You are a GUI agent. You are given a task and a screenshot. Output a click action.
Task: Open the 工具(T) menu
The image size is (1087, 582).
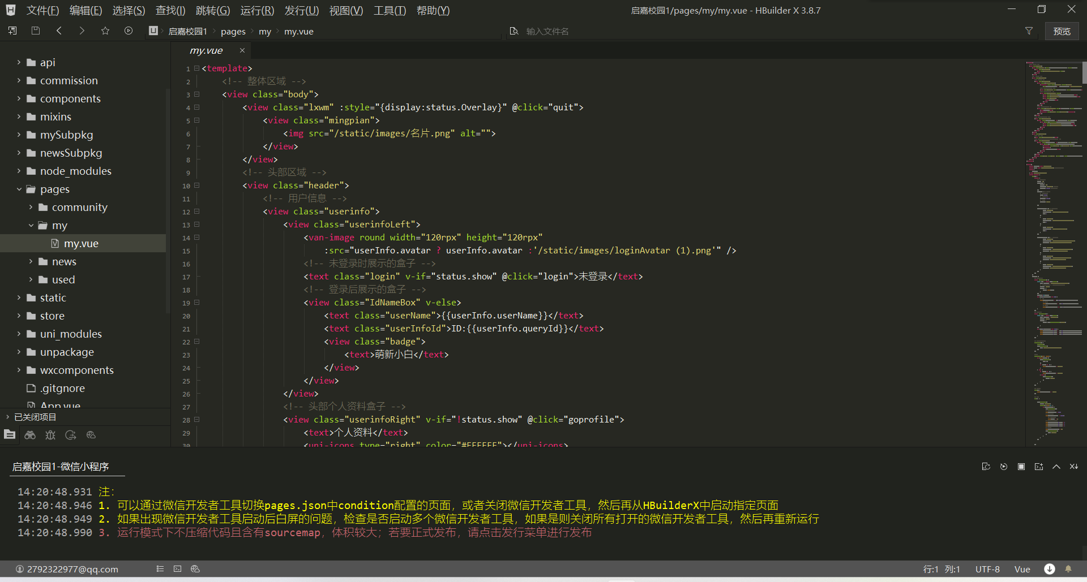390,10
